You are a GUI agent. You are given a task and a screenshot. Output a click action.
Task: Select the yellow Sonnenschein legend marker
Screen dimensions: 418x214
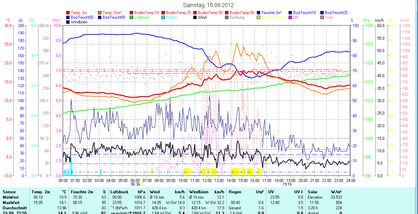(x=259, y=17)
